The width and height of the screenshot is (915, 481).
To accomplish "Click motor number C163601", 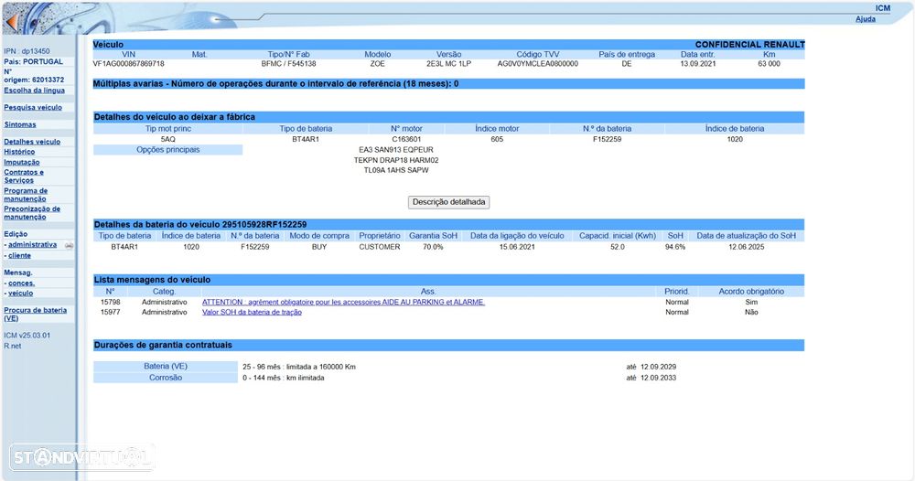I will (406, 139).
